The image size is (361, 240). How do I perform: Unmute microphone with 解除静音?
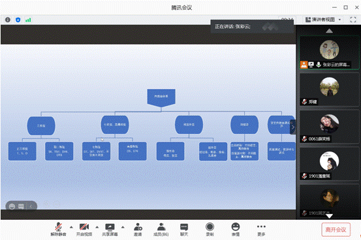59,230
